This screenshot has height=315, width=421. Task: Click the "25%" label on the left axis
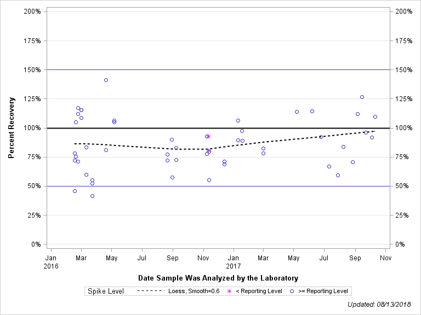pyautogui.click(x=34, y=215)
